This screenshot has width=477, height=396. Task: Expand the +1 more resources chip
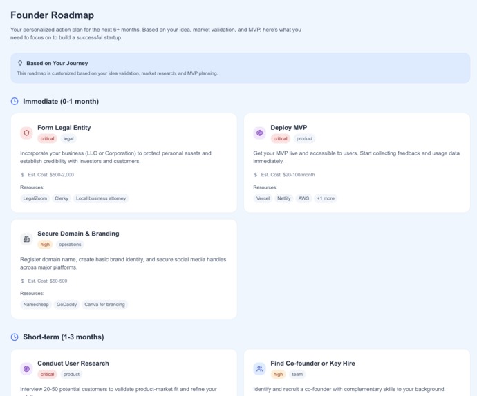pos(326,198)
